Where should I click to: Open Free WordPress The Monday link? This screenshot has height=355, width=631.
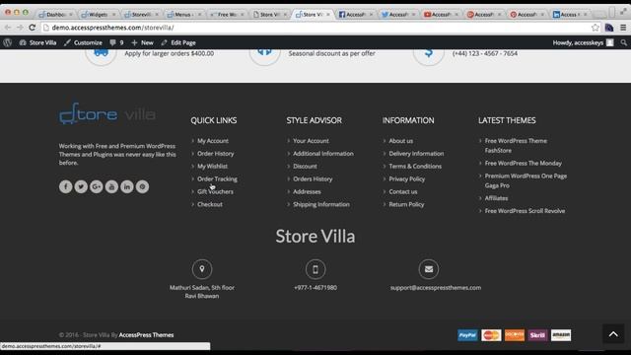[x=524, y=163]
